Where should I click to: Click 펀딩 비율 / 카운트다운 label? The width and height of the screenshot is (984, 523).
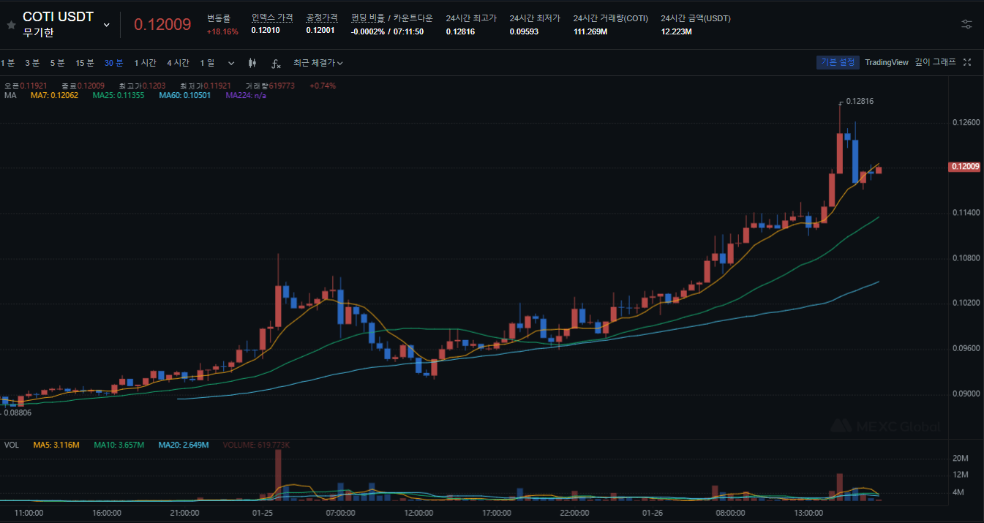[x=392, y=18]
